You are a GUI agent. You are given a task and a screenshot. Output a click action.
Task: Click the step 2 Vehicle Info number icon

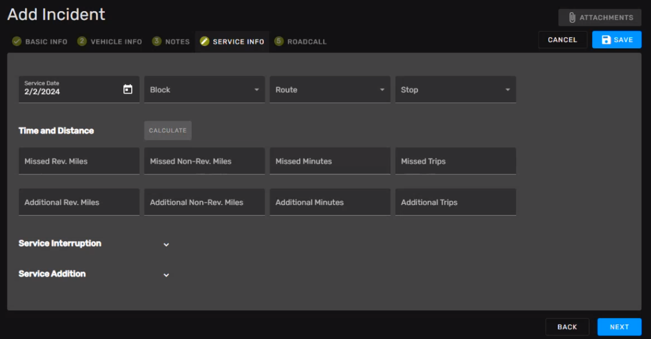82,41
